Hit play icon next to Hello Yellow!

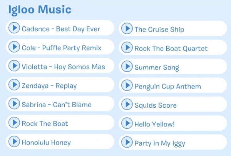point(127,124)
